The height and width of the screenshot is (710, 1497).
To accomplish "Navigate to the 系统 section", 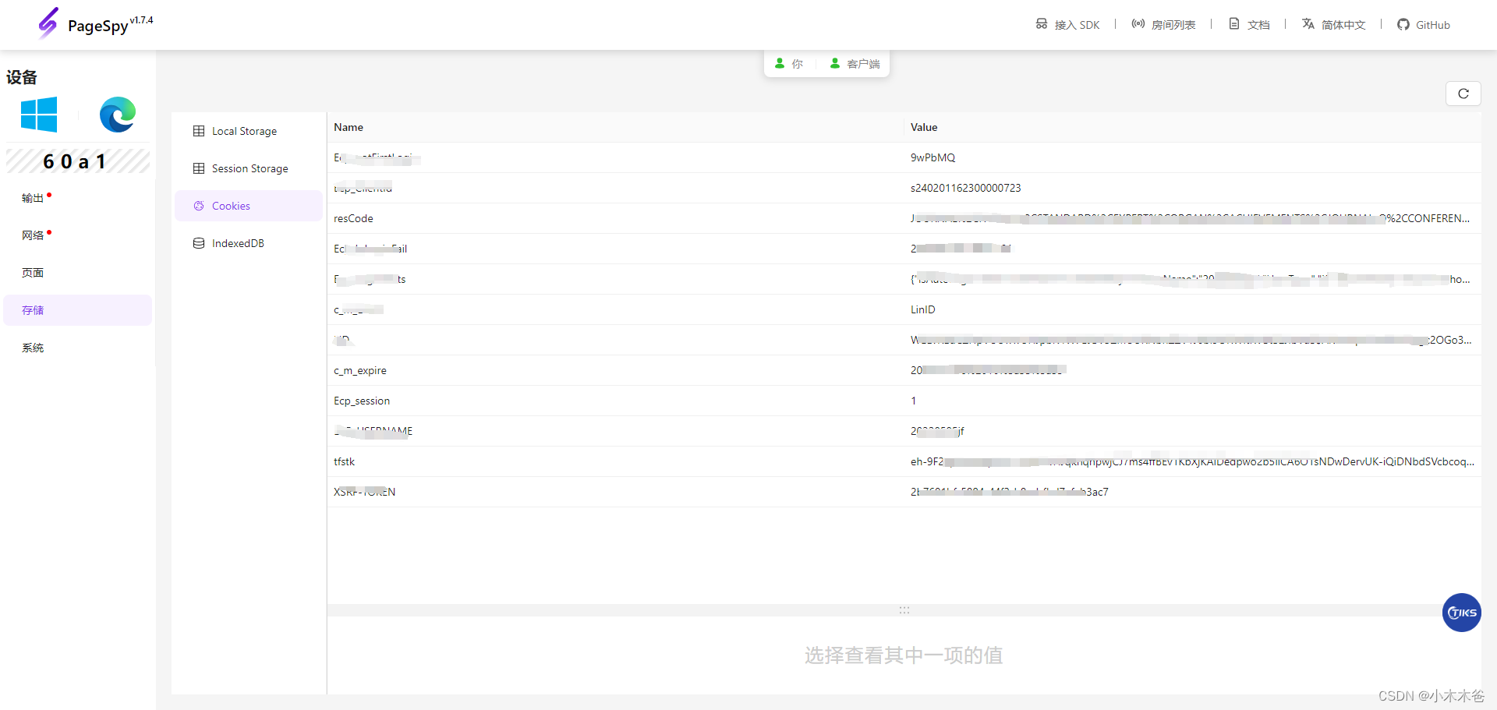I will point(33,348).
